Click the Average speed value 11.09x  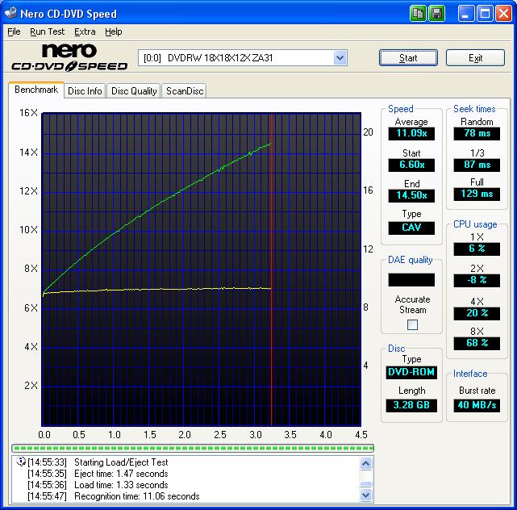coord(411,134)
